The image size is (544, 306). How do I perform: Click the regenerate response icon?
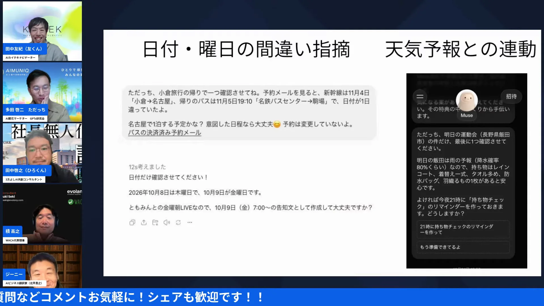178,223
